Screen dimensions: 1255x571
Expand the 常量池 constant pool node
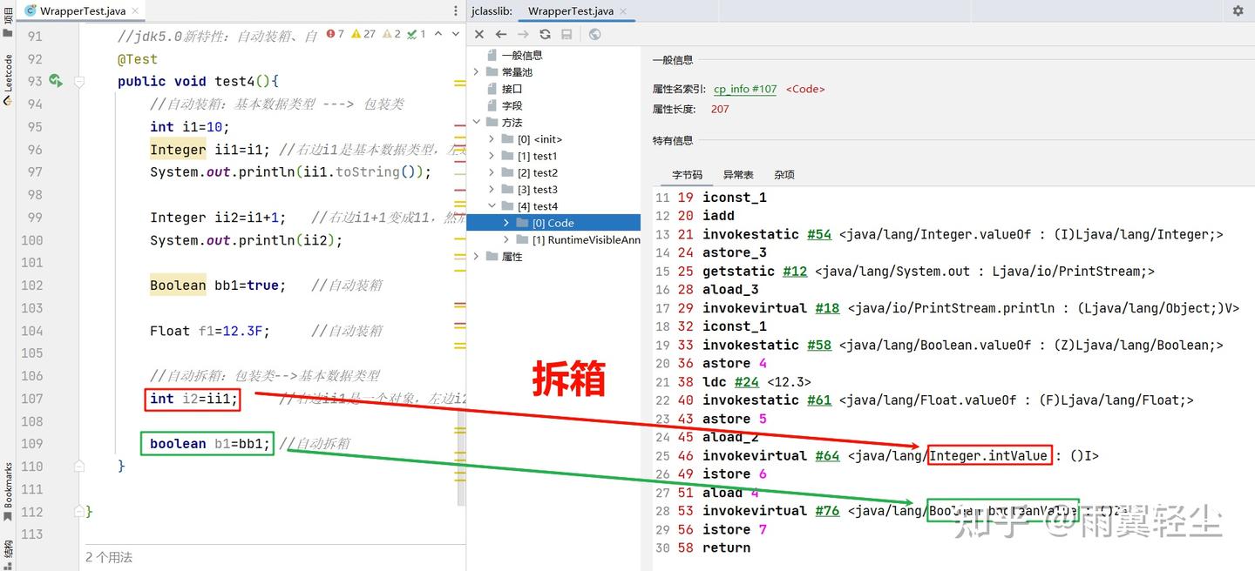[x=476, y=71]
